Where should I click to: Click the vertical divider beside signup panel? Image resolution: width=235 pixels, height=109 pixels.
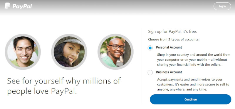(143, 66)
